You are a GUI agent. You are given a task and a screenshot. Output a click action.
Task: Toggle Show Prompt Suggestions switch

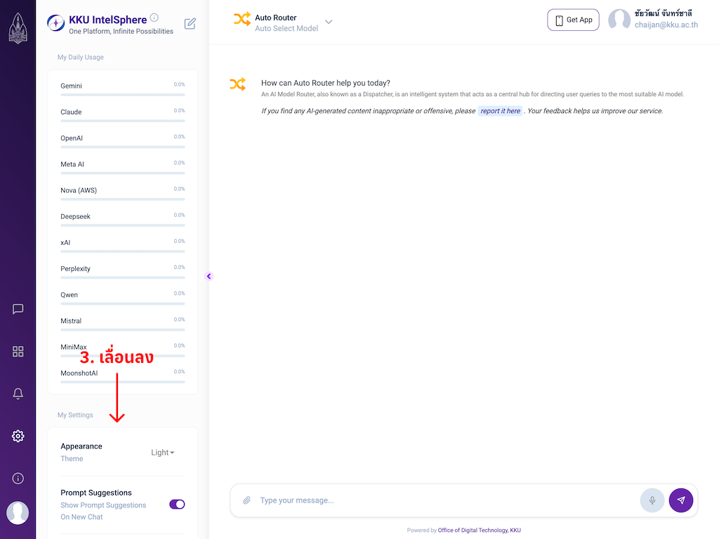pos(177,504)
